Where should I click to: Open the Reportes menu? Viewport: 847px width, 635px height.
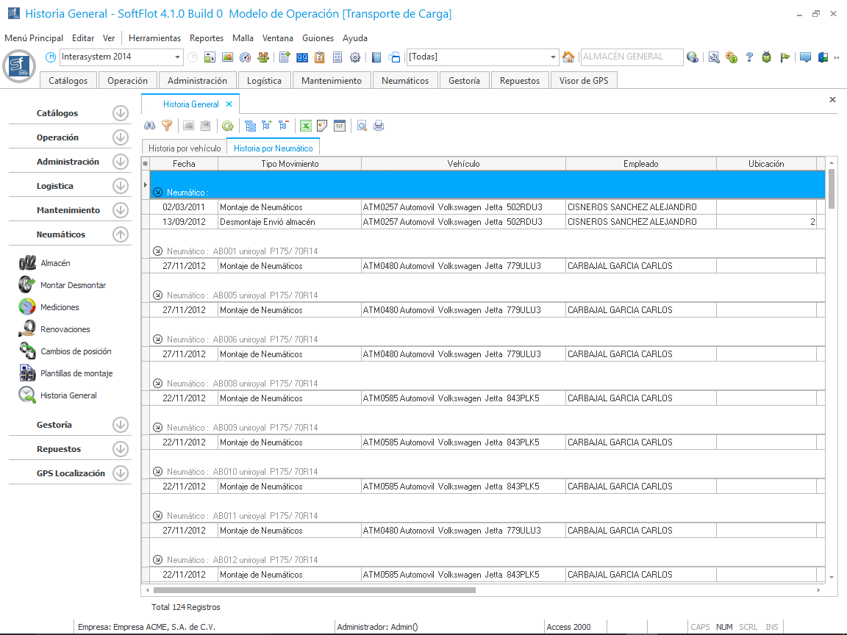tap(206, 38)
